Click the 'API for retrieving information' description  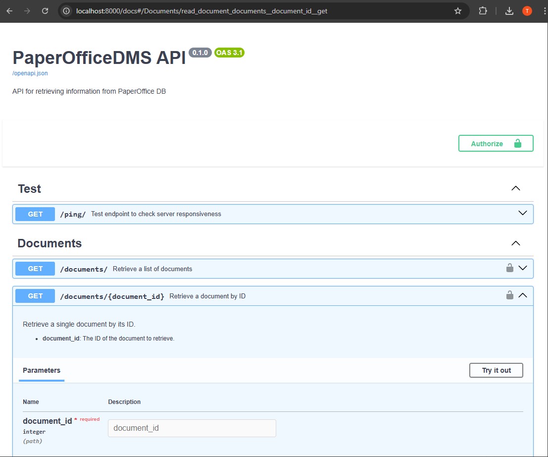pos(89,91)
